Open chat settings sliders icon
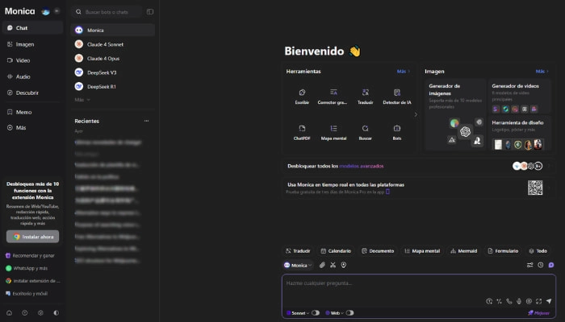The width and height of the screenshot is (565, 322). (529, 265)
